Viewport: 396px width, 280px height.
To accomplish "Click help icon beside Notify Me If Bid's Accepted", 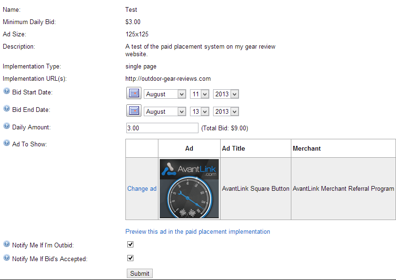I will (x=7, y=258).
